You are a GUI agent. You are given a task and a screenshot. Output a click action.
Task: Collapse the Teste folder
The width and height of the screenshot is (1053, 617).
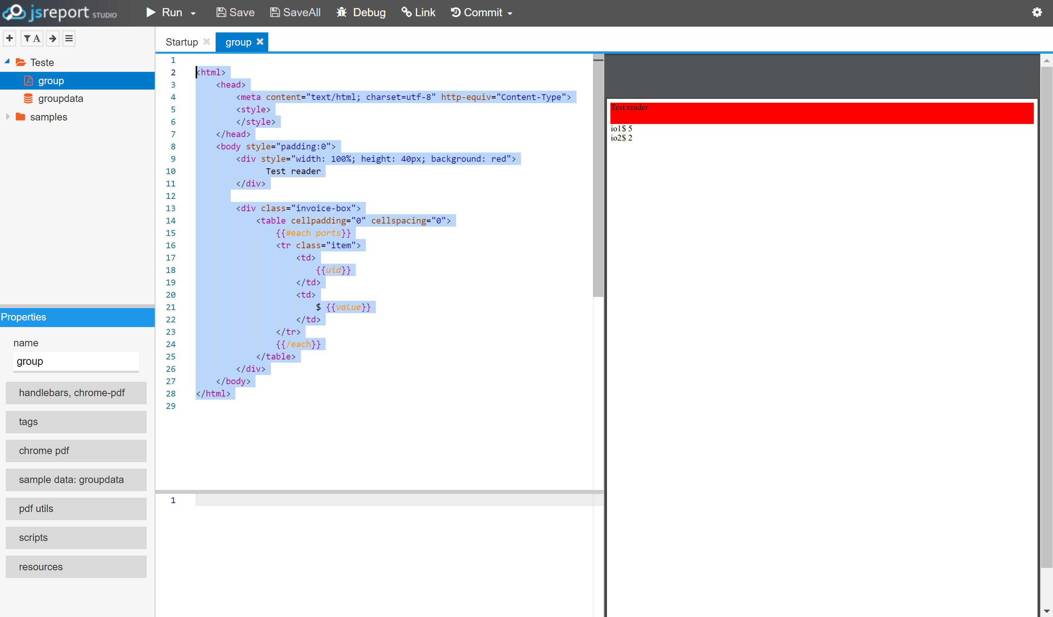7,61
